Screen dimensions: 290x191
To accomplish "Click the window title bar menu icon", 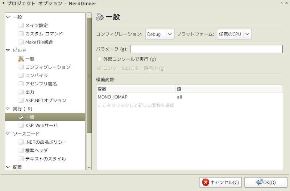I will pos(3,3).
